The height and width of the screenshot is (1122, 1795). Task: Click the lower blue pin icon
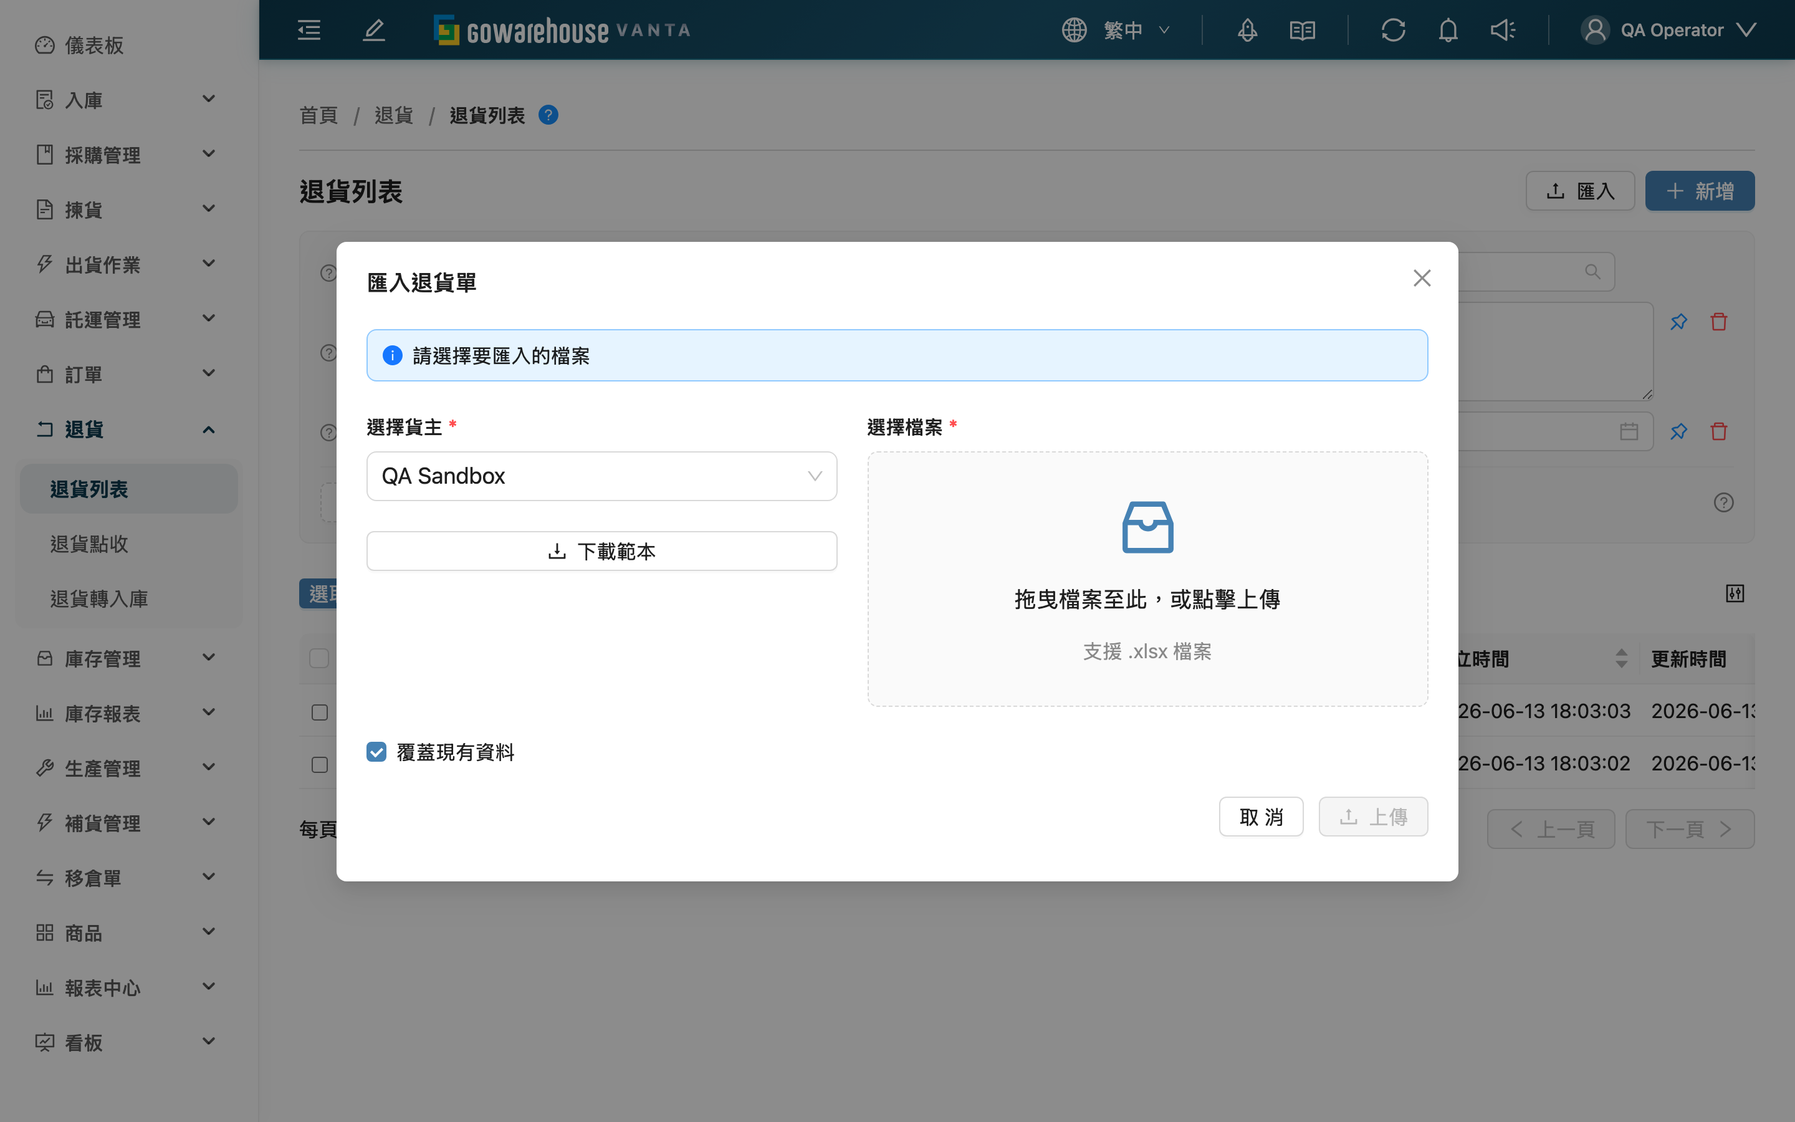[1678, 431]
